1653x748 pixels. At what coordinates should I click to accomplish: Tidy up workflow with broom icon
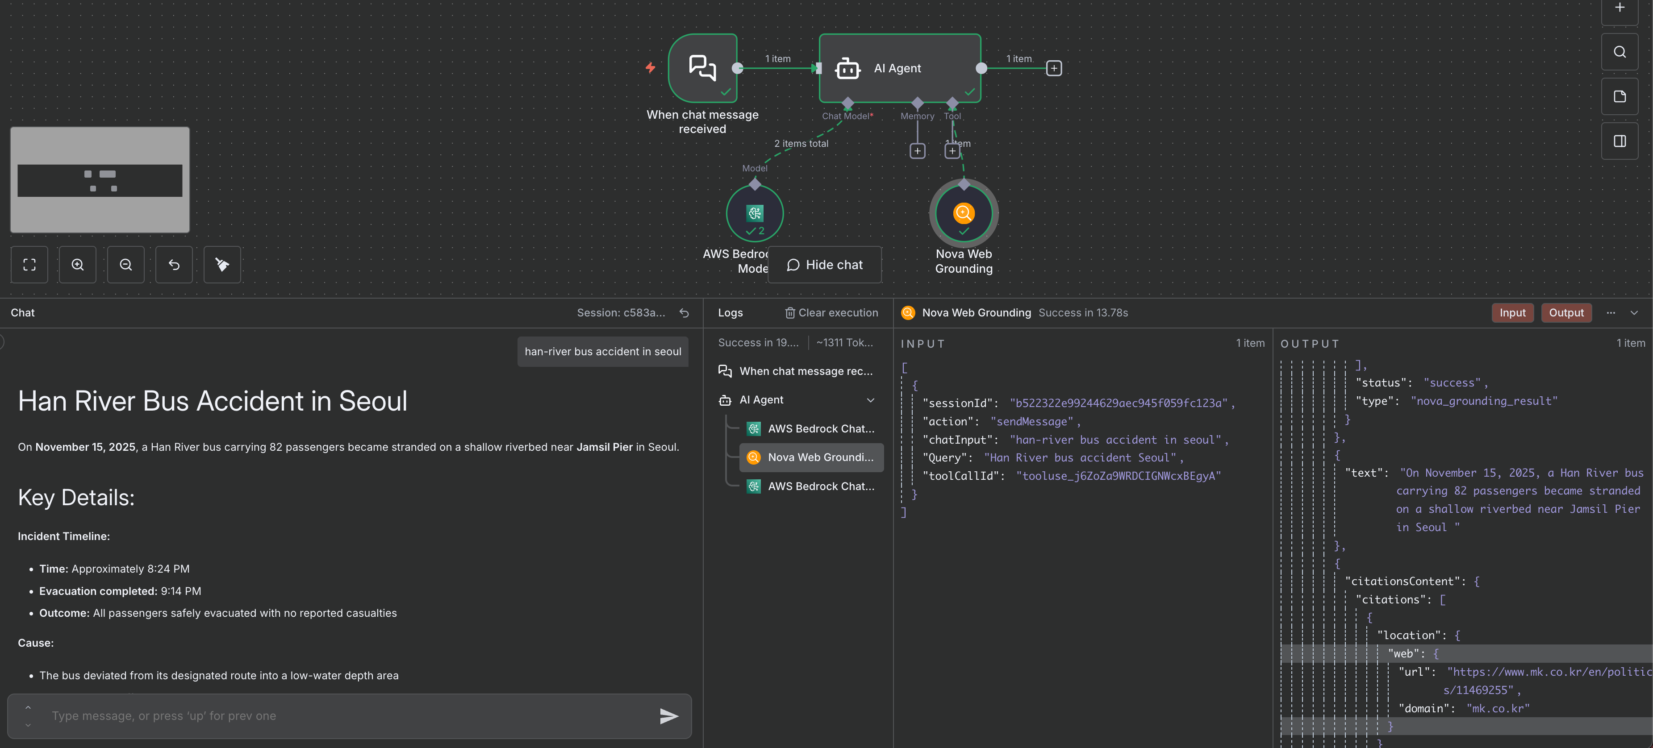click(x=222, y=264)
